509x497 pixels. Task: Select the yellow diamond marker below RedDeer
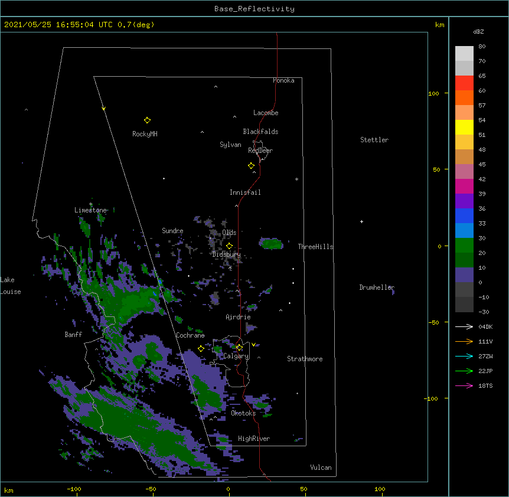pos(251,166)
